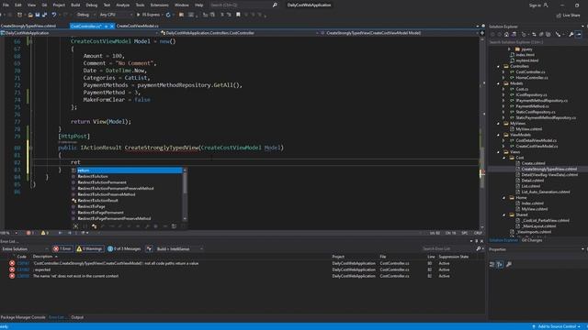Click Show All Files icon in Solution Explorer
This screenshot has height=330, width=588.
548,34
